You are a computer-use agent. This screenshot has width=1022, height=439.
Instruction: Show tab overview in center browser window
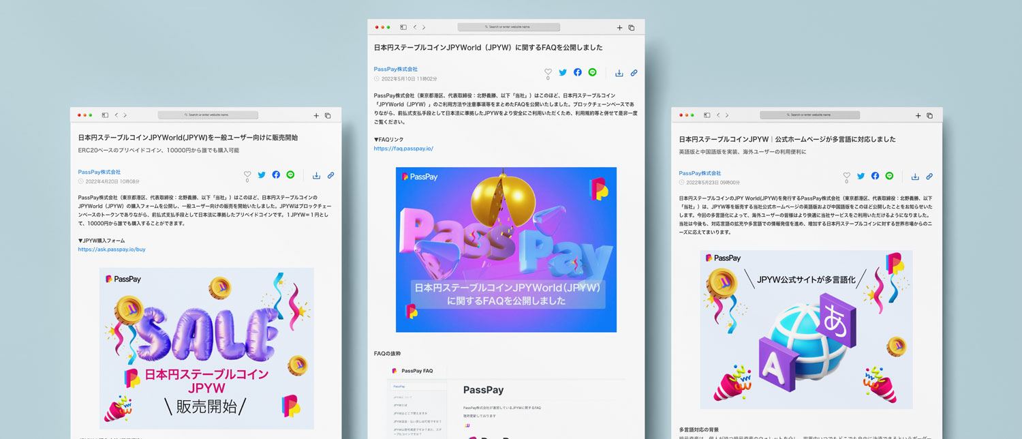(x=632, y=28)
